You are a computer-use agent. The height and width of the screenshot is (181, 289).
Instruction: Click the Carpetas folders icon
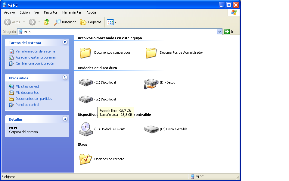(91, 22)
